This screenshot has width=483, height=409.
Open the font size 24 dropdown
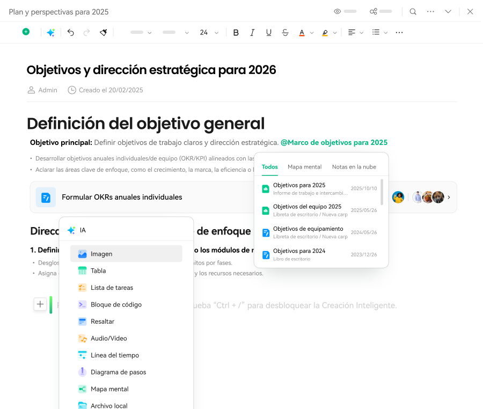pos(209,32)
